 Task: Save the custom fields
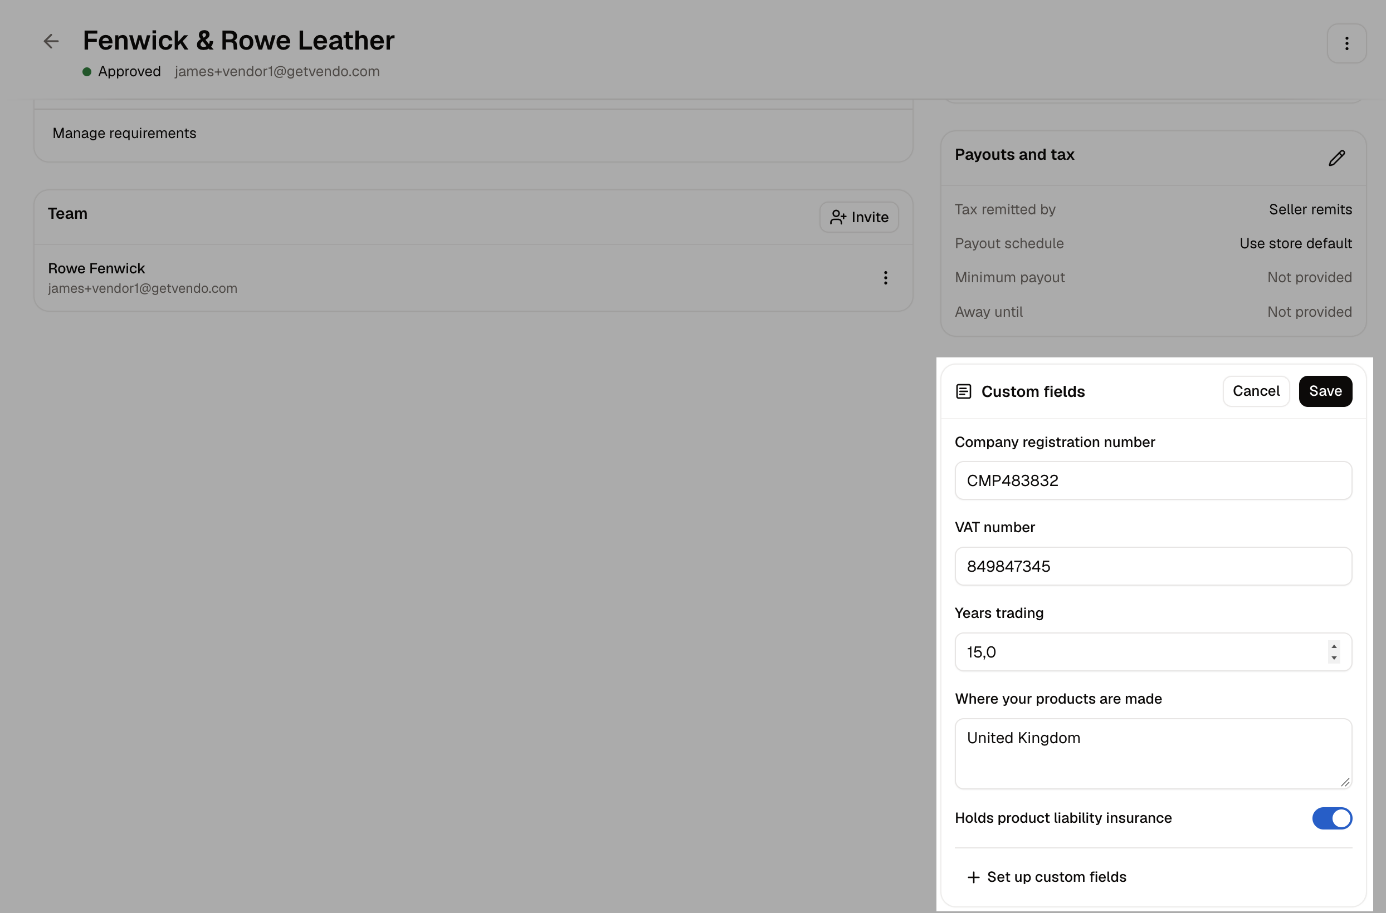pyautogui.click(x=1325, y=391)
